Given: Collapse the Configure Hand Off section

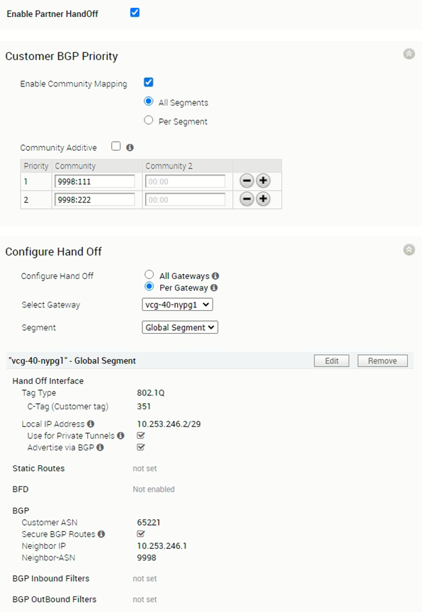Looking at the screenshot, I should click(x=409, y=249).
